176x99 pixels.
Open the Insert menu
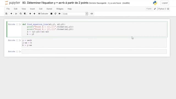32,9
